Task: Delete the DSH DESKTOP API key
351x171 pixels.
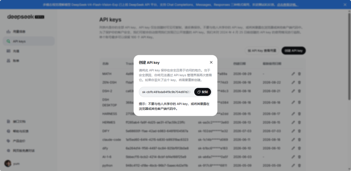Action: click(299, 102)
